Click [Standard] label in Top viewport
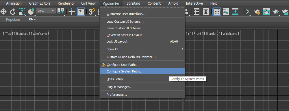 [22, 34]
